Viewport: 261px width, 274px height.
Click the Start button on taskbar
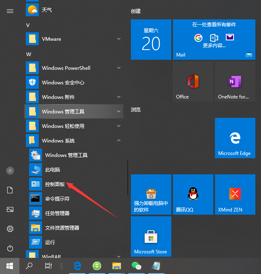(10, 266)
